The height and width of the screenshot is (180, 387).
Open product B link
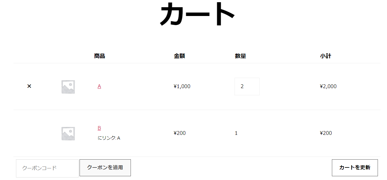(99, 128)
